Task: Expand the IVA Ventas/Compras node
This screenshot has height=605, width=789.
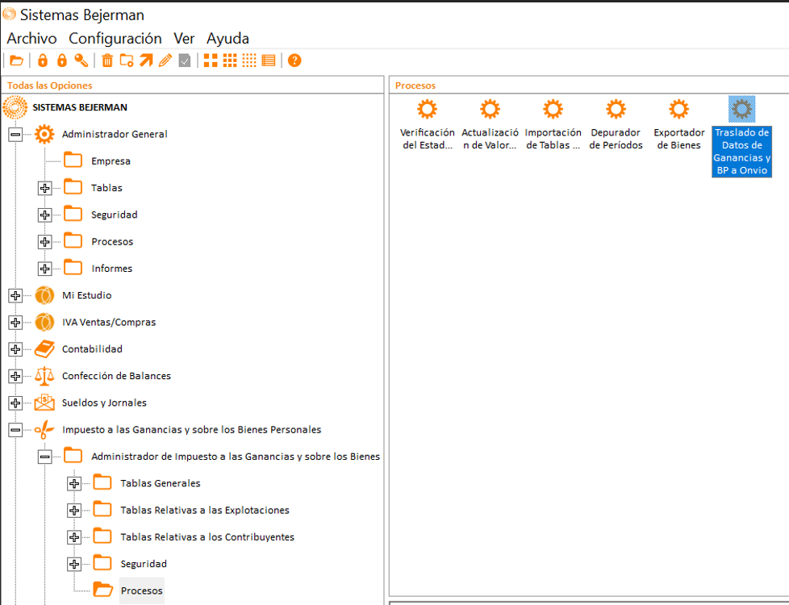Action: 15,322
